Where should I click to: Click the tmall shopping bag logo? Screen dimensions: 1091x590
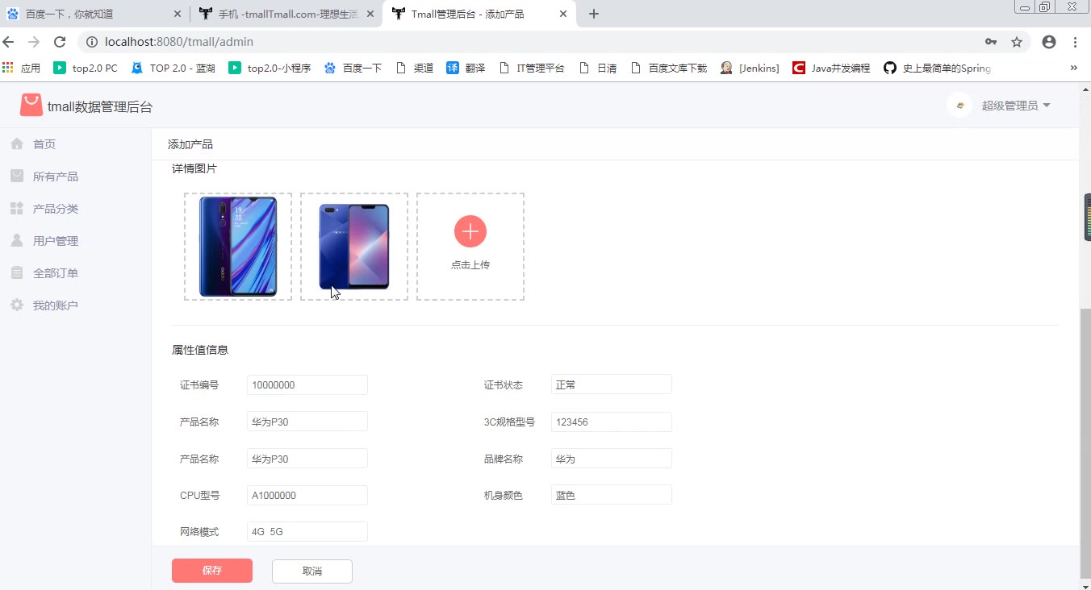(31, 106)
